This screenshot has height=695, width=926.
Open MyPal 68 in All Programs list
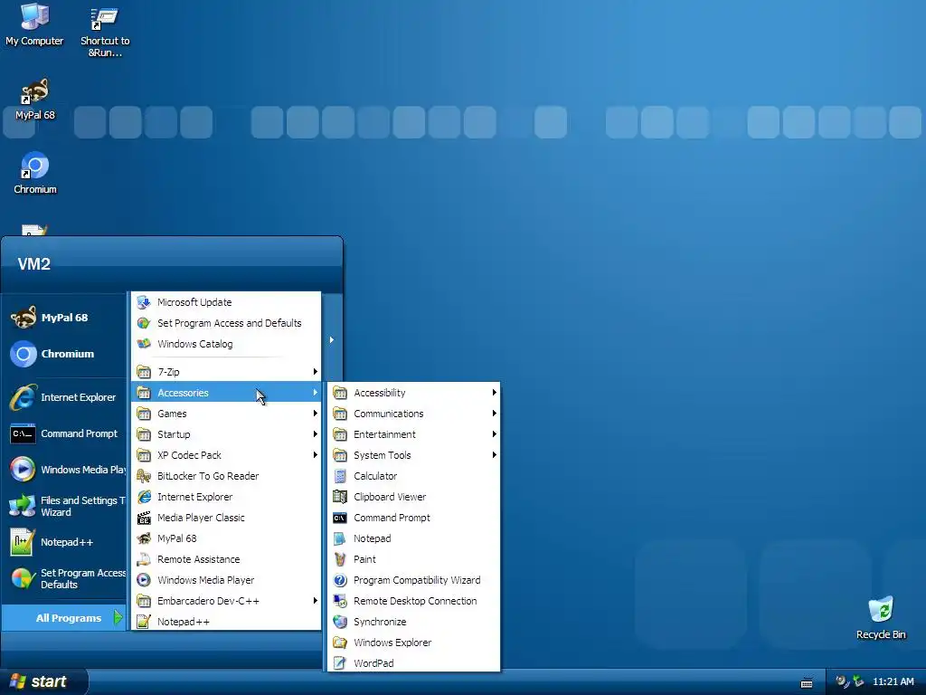pyautogui.click(x=226, y=538)
